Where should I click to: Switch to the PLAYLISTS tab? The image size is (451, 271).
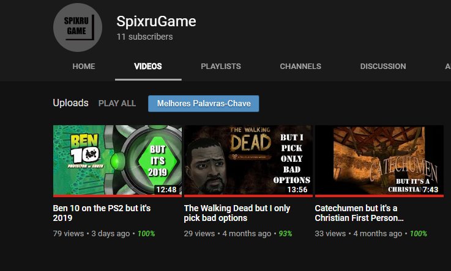[x=221, y=67]
